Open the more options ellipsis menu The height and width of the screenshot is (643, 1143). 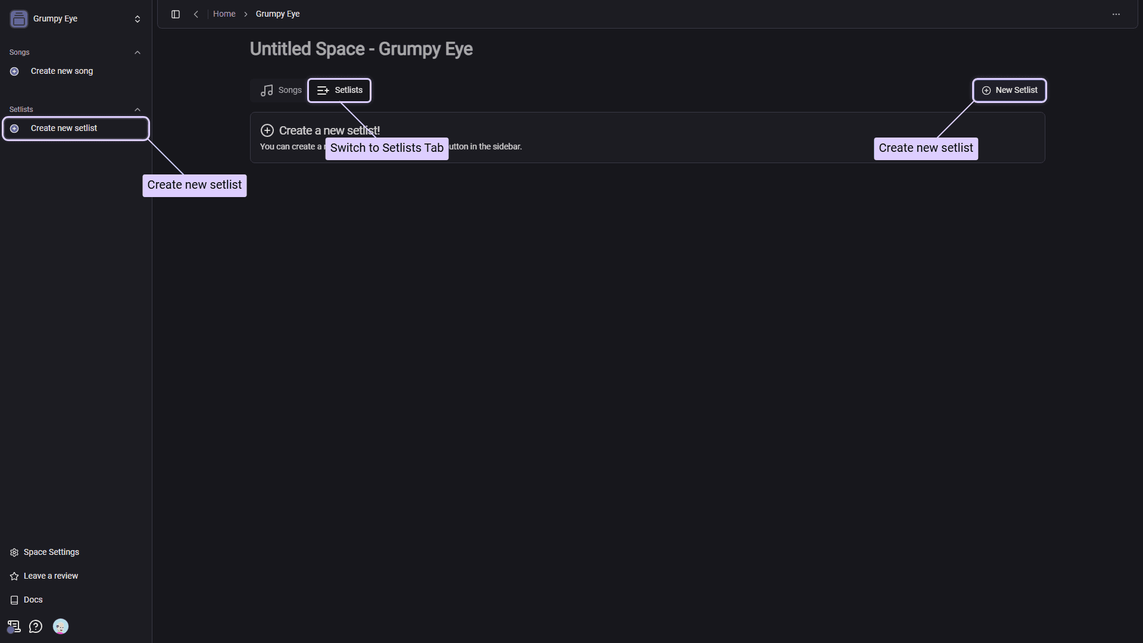(1116, 14)
